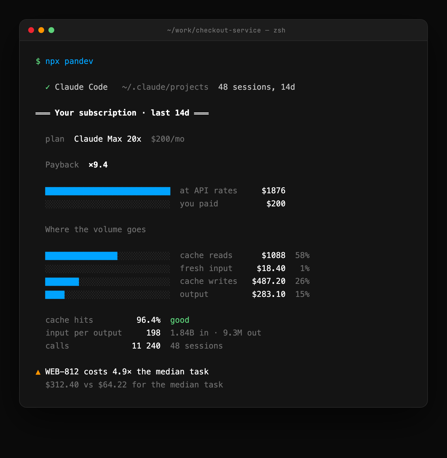Click the dotted 'you paid' bar
This screenshot has height=458, width=447.
pyautogui.click(x=108, y=204)
